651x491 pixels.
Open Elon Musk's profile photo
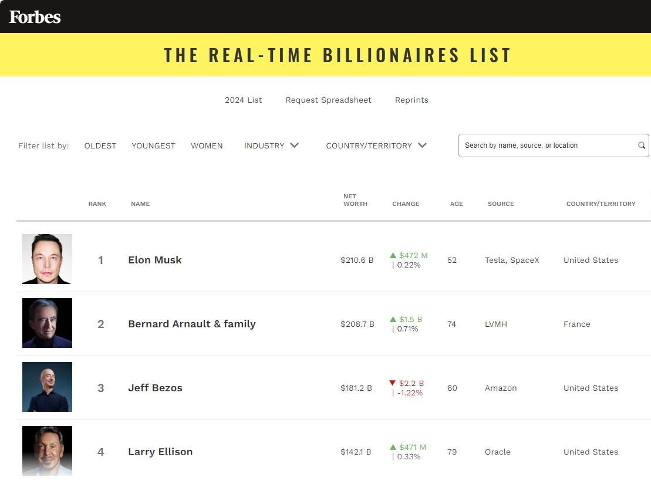tap(47, 259)
